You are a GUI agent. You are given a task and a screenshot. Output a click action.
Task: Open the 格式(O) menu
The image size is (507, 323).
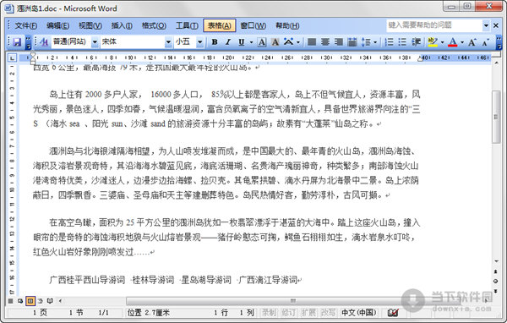pyautogui.click(x=154, y=25)
